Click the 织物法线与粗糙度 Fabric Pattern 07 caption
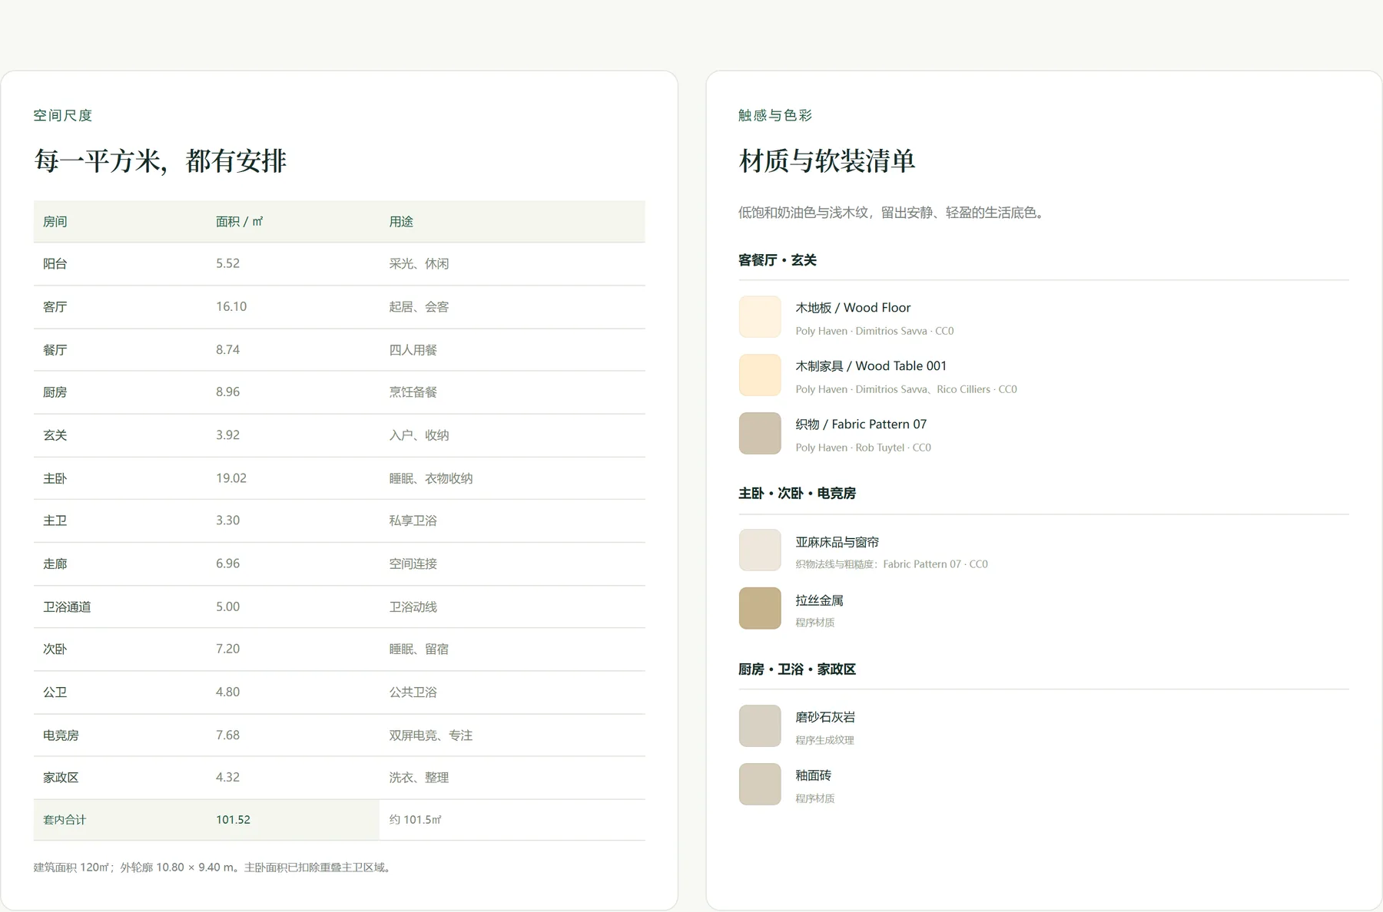1383x912 pixels. (892, 564)
